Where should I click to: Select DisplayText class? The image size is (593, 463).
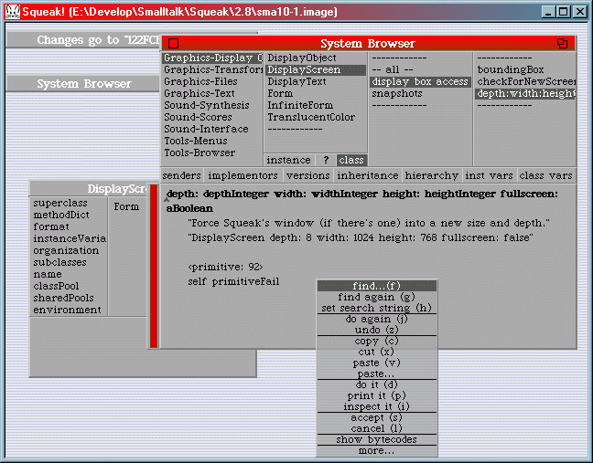[x=316, y=81]
